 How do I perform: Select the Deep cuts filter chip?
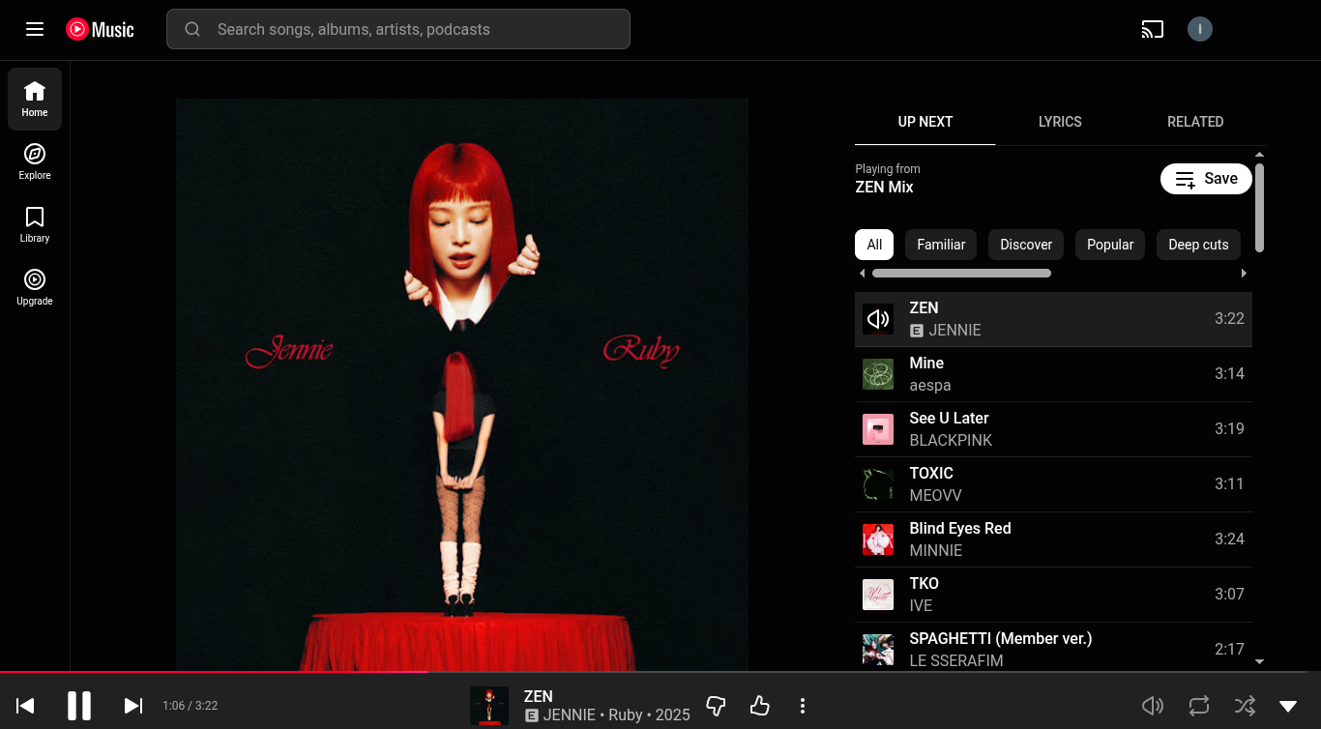point(1198,245)
